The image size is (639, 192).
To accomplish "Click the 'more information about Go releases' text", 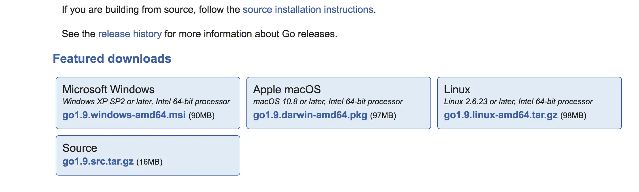I will tap(251, 34).
